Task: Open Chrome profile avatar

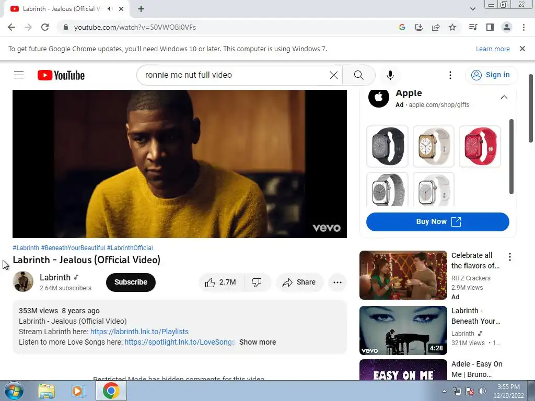Action: tap(507, 27)
